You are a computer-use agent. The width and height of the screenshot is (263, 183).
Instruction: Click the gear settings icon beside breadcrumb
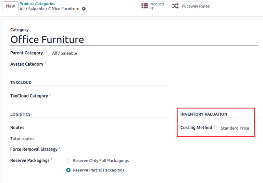pyautogui.click(x=84, y=9)
